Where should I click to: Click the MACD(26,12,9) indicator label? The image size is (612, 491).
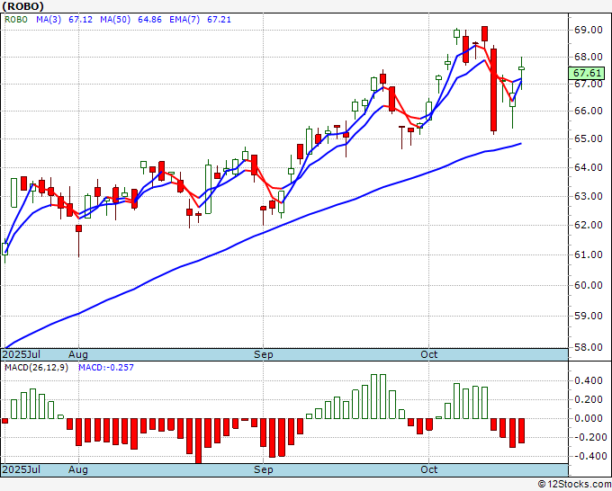coord(36,368)
